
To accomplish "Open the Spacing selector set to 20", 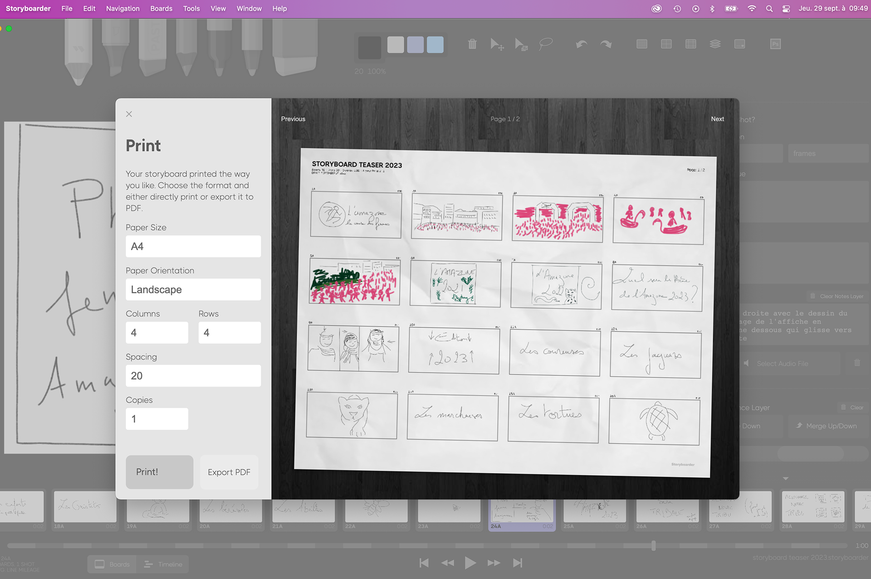I will pyautogui.click(x=193, y=375).
